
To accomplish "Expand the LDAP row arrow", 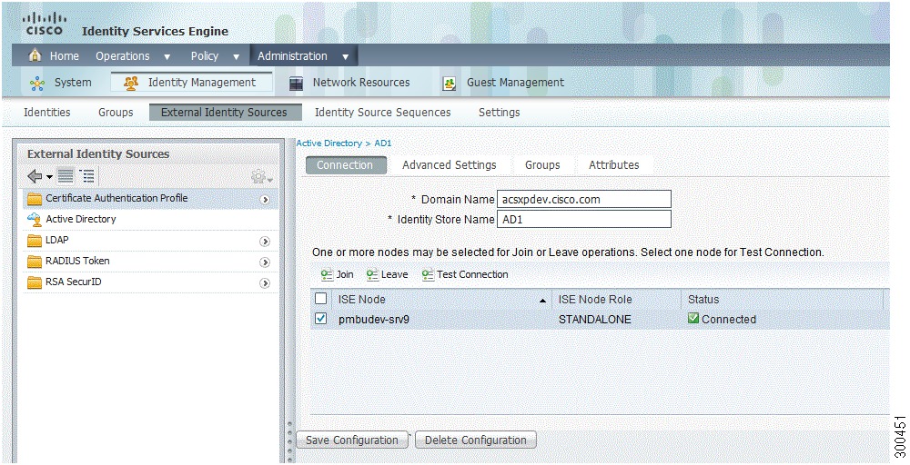I will coord(265,242).
